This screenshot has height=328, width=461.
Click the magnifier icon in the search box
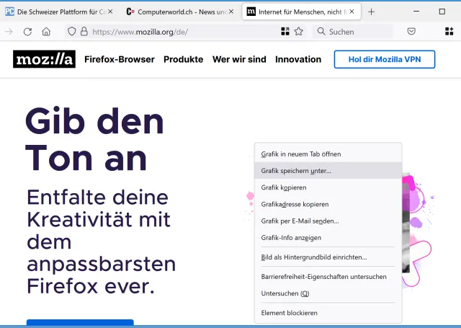coord(321,32)
